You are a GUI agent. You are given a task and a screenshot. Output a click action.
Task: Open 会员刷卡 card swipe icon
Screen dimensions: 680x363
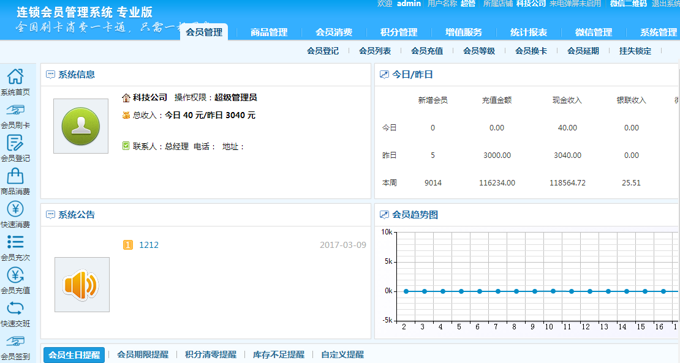15,110
